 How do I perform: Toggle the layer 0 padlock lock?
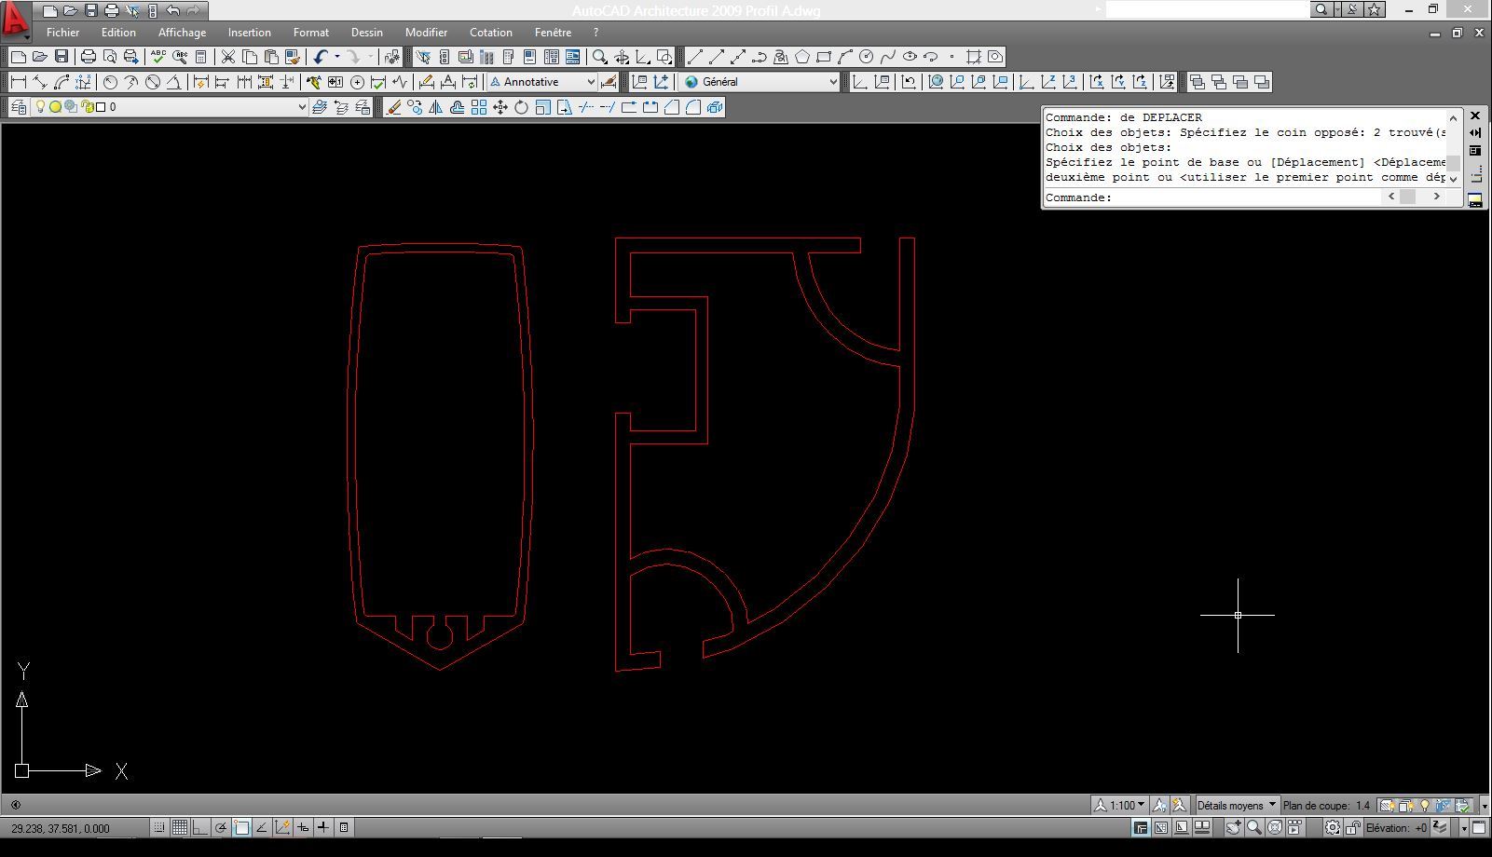(x=86, y=108)
